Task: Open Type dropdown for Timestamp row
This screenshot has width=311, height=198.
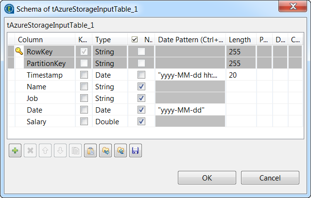Action: (110, 75)
